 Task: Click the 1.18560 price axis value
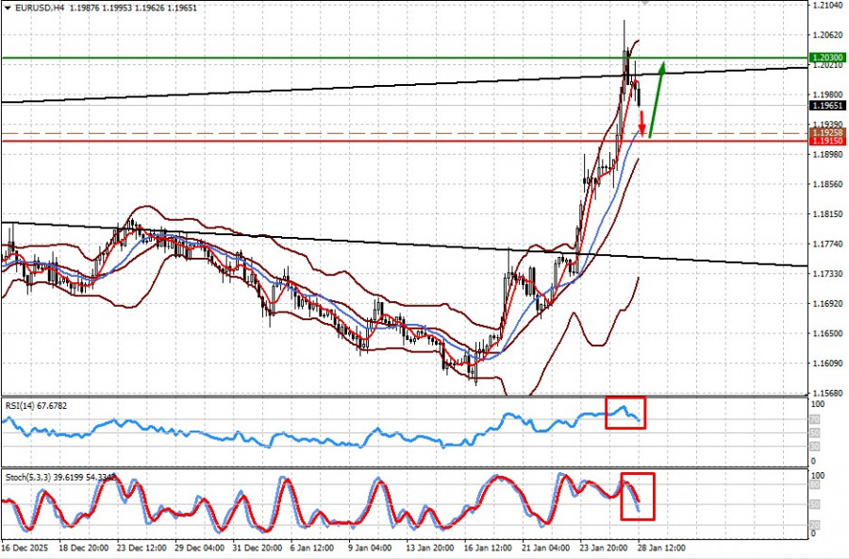(x=828, y=184)
